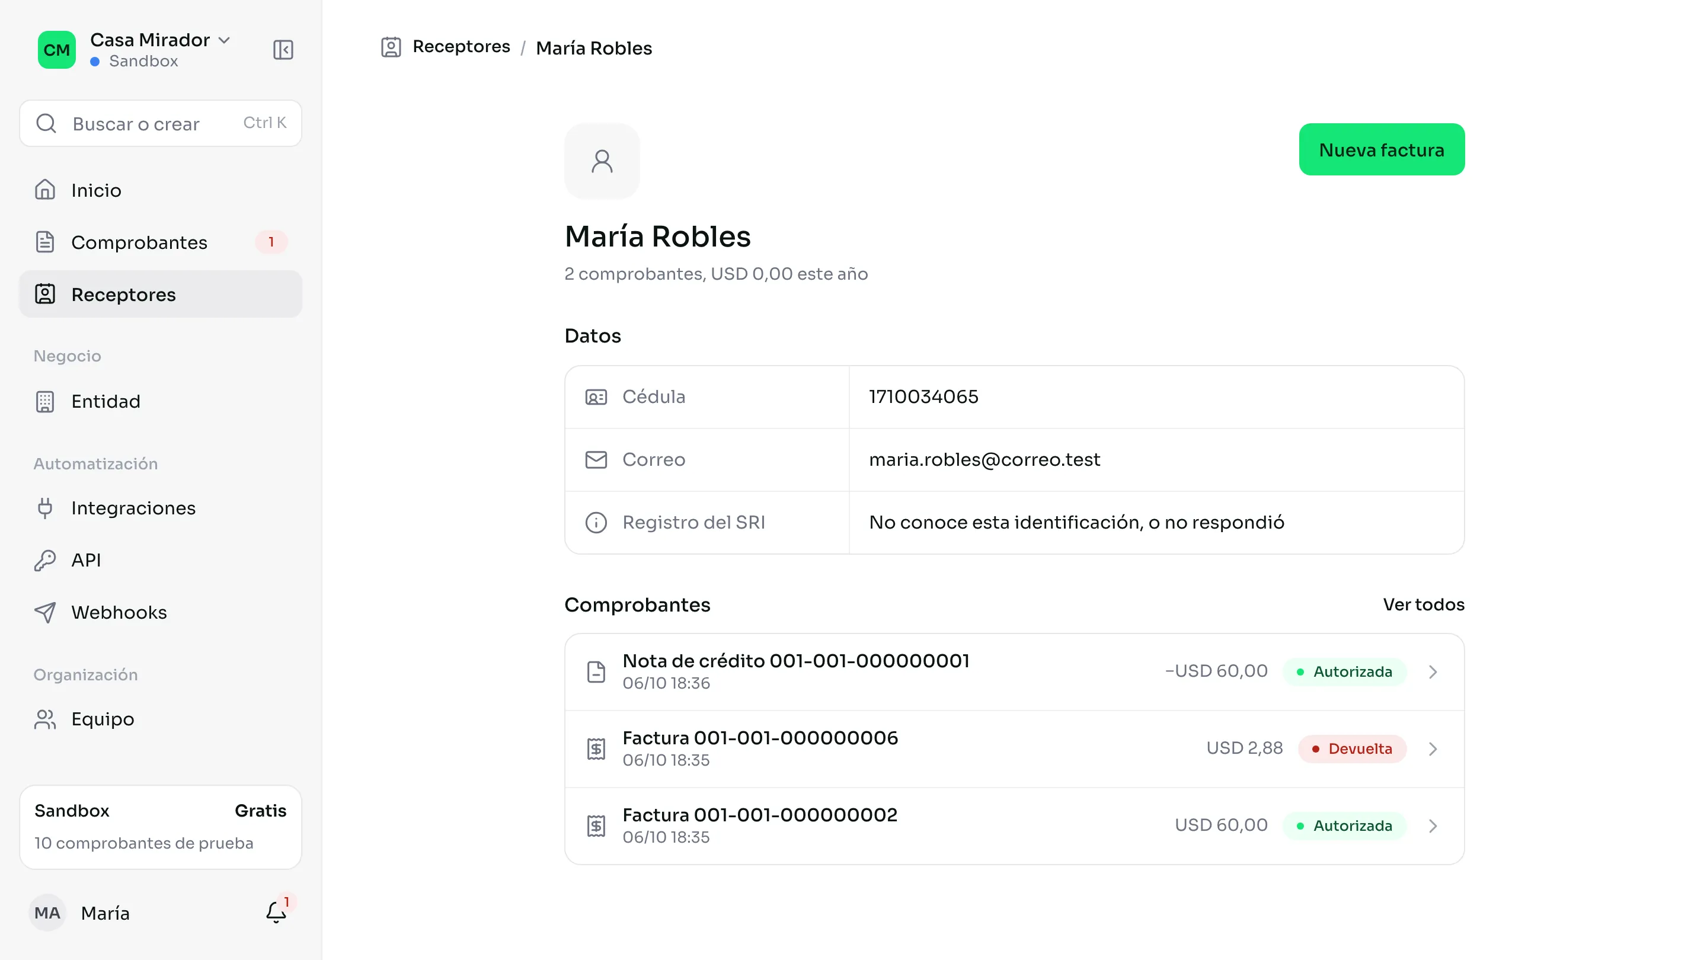The image size is (1707, 960).
Task: Click María user name in sidebar footer
Action: tap(106, 913)
